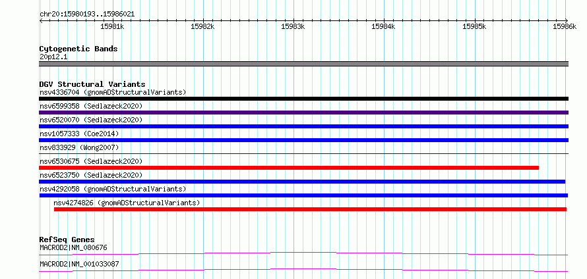Screen dimensions: 587x279
Task: Click the nsv4274826 red variant bar
Action: [310, 209]
